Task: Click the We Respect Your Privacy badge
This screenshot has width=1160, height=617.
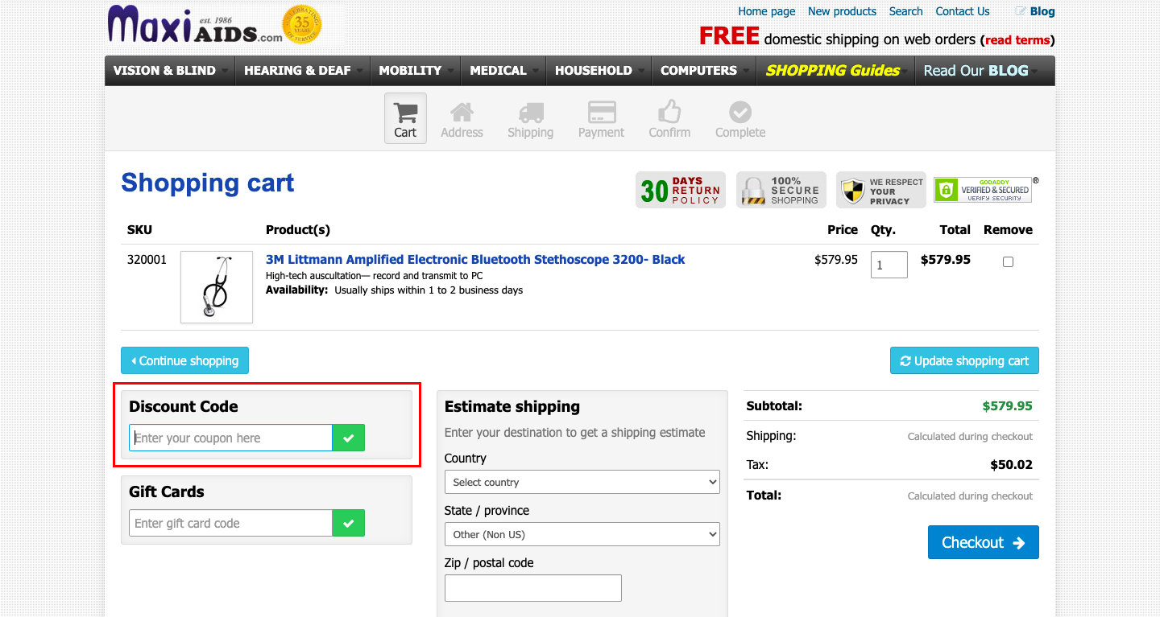Action: coord(881,190)
